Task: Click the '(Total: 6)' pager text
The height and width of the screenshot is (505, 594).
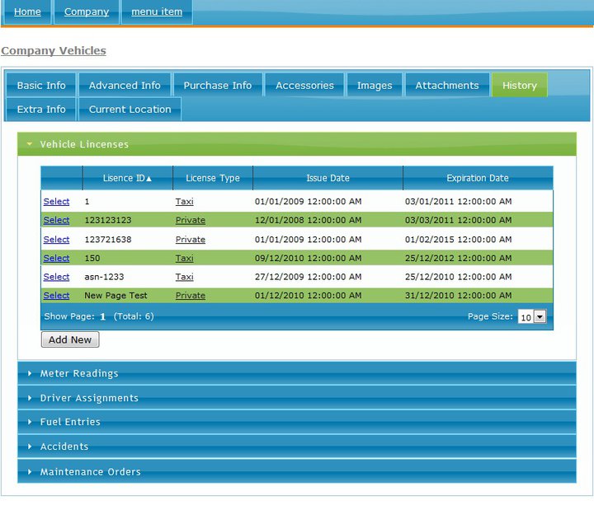Action: 134,316
